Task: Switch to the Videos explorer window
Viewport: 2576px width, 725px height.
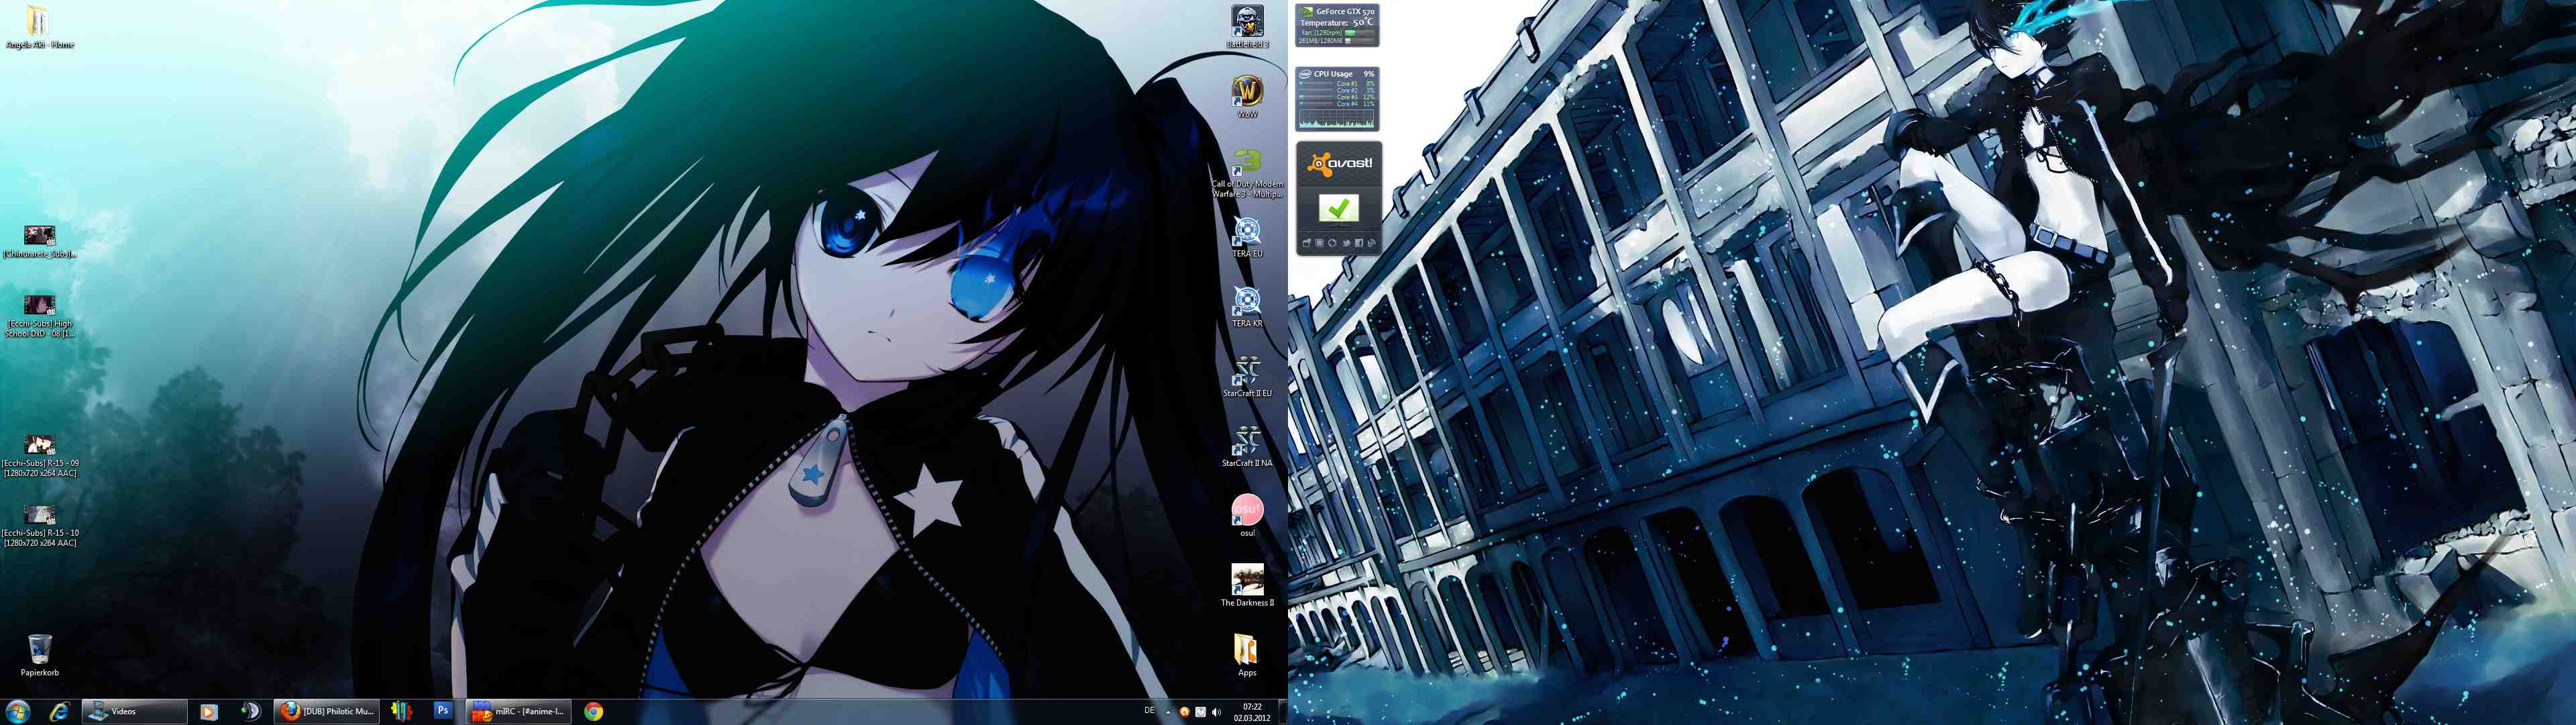Action: pos(134,711)
